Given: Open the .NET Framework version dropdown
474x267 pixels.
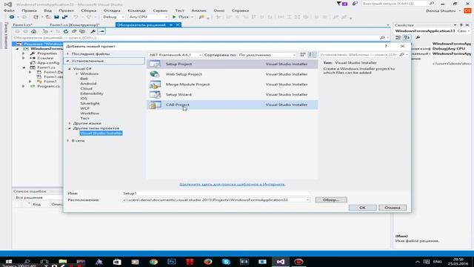Looking at the screenshot, I should 175,55.
